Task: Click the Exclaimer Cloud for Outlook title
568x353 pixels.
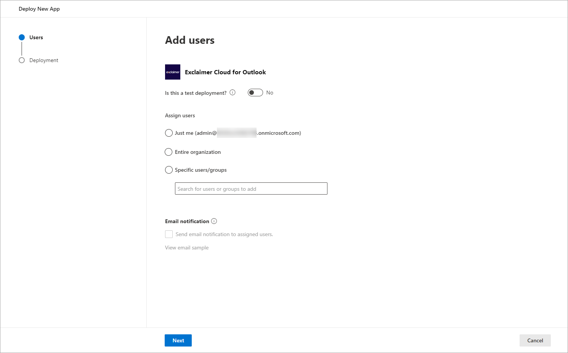Action: click(x=225, y=72)
